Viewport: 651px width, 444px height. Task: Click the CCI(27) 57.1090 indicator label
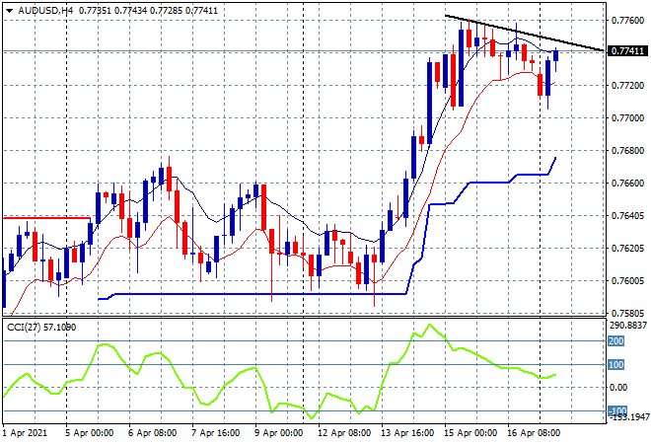pos(41,328)
